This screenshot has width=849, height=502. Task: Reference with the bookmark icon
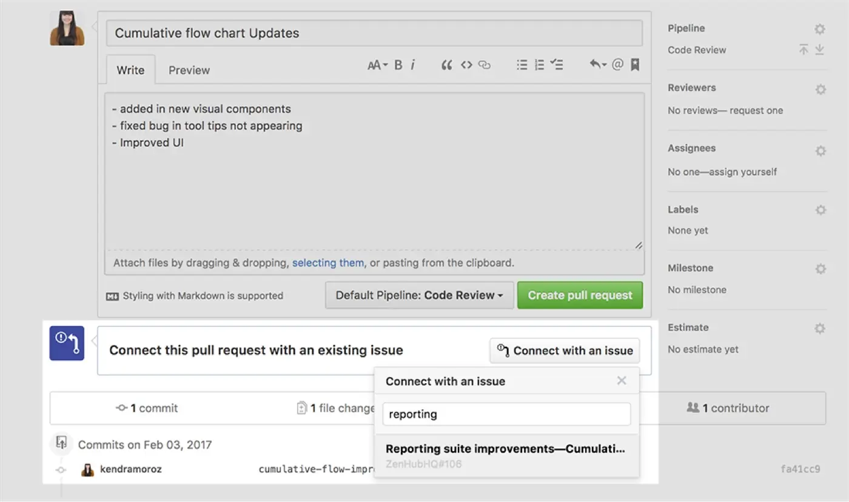click(635, 64)
